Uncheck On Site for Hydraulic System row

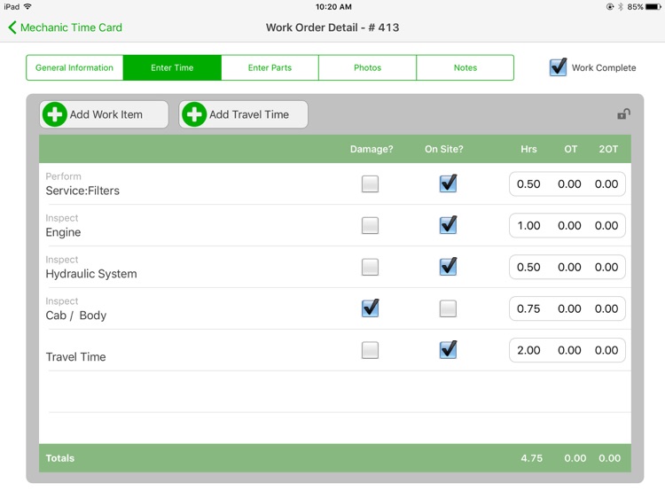(448, 267)
